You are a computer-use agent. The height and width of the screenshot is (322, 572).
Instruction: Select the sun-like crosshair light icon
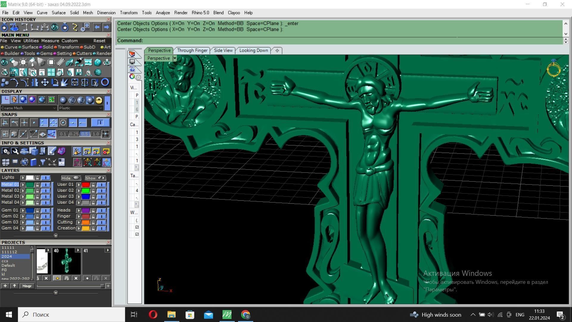pyautogui.click(x=23, y=62)
